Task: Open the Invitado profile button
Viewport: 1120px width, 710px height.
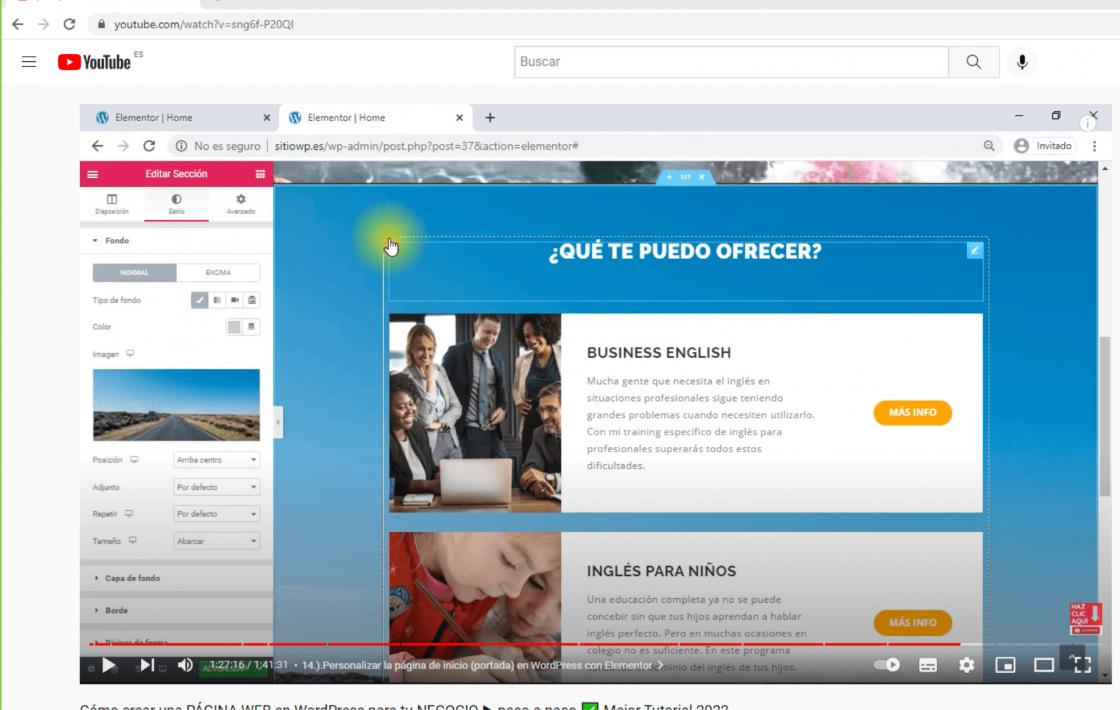Action: [x=1044, y=146]
